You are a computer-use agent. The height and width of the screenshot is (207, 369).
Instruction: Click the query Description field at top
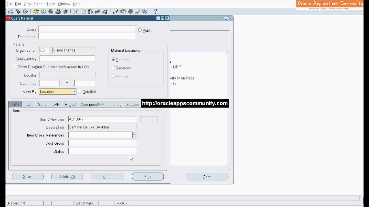pos(87,36)
